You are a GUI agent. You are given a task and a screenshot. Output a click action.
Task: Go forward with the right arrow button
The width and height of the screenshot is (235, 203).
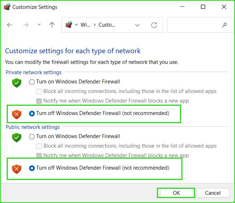coord(26,25)
